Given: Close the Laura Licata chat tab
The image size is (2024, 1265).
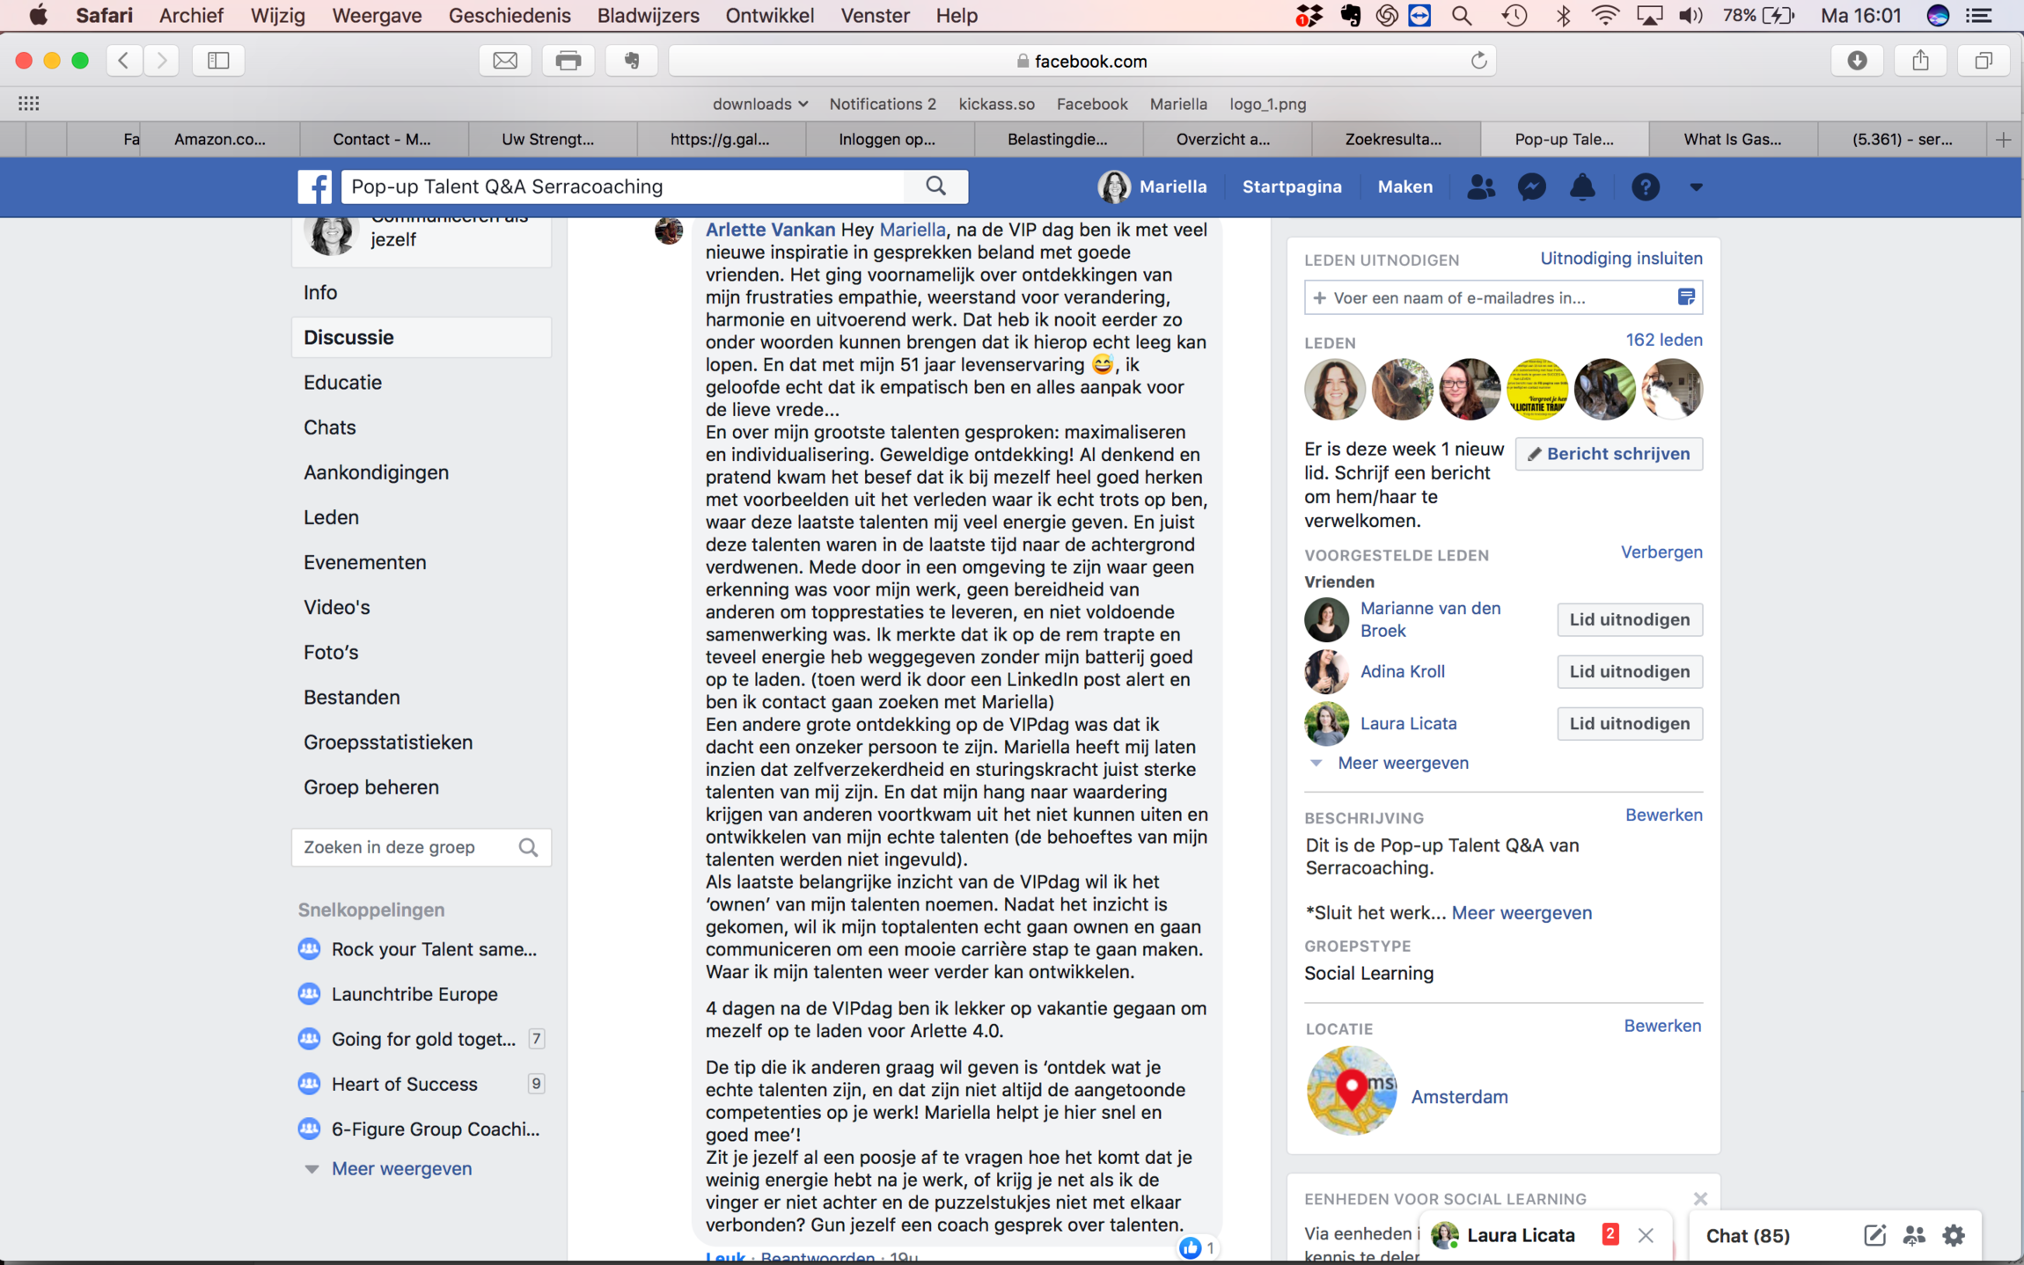Looking at the screenshot, I should click(x=1646, y=1235).
